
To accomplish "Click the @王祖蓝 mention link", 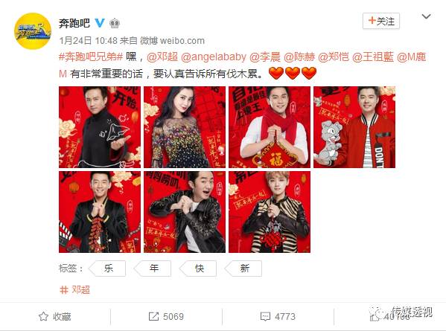I will (x=373, y=57).
